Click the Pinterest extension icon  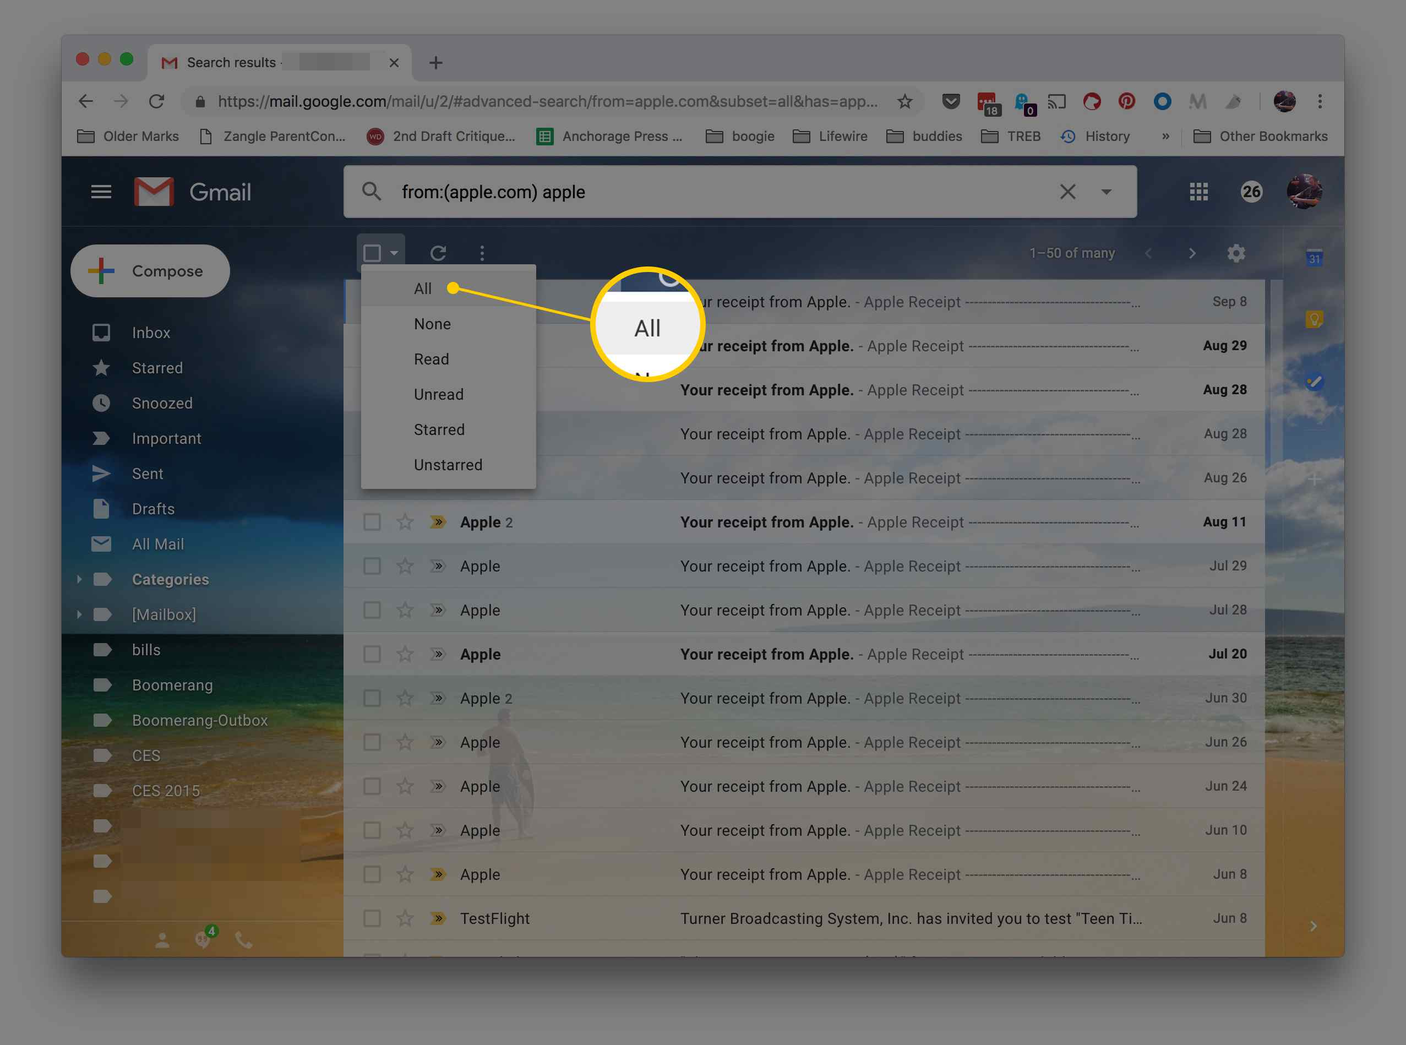1126,101
